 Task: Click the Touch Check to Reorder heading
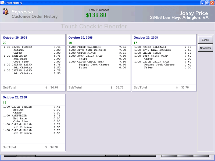[x=94, y=26]
